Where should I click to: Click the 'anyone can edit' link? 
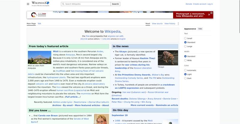tap(115, 36)
